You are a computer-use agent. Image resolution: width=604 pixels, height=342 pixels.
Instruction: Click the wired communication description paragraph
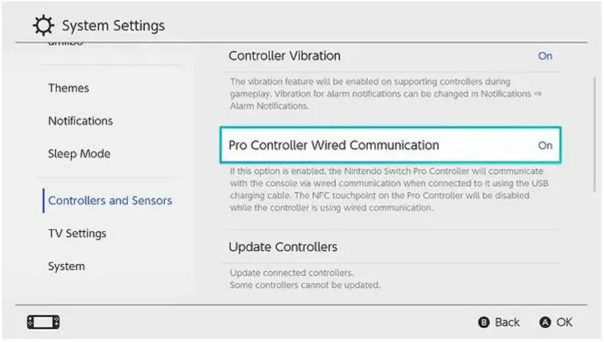[x=389, y=190]
